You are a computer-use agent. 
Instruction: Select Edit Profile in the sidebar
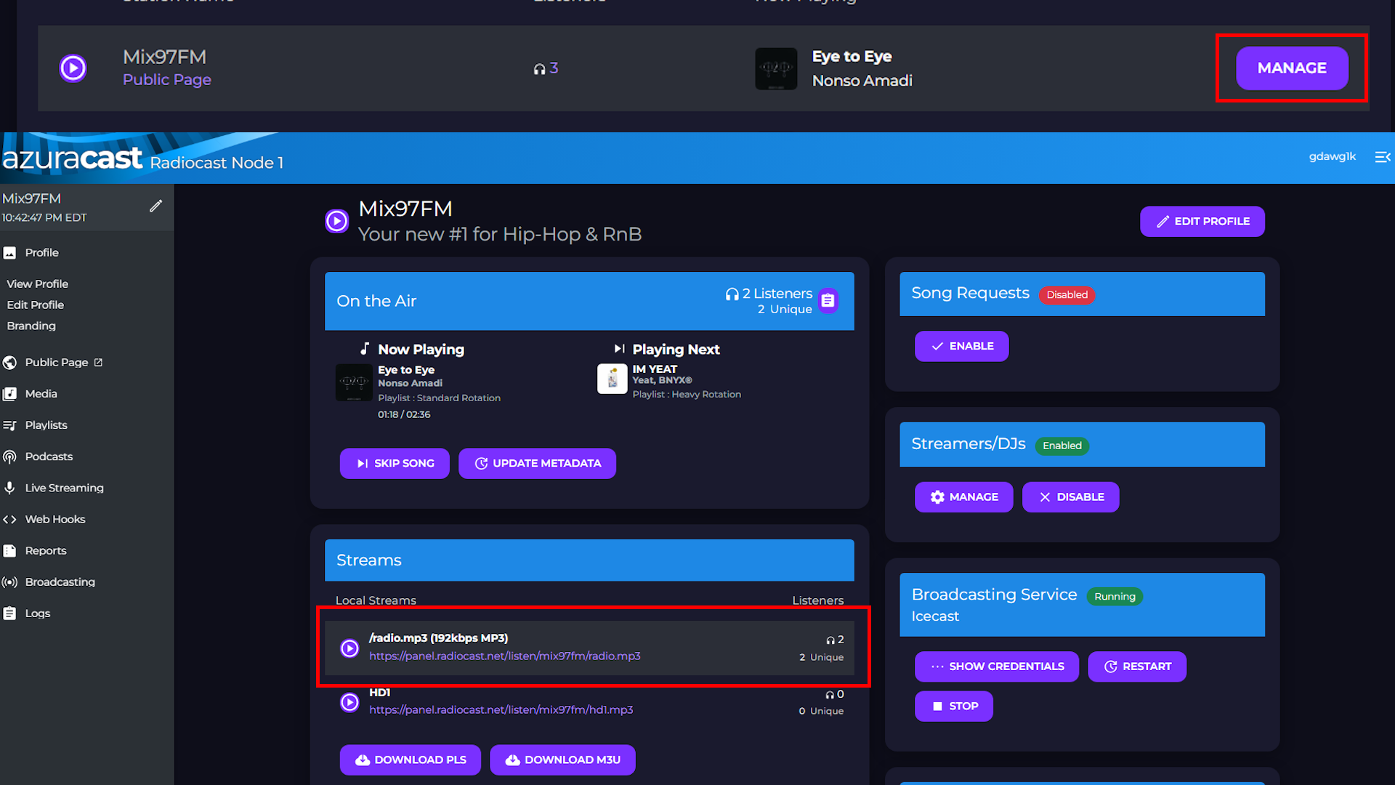click(36, 305)
